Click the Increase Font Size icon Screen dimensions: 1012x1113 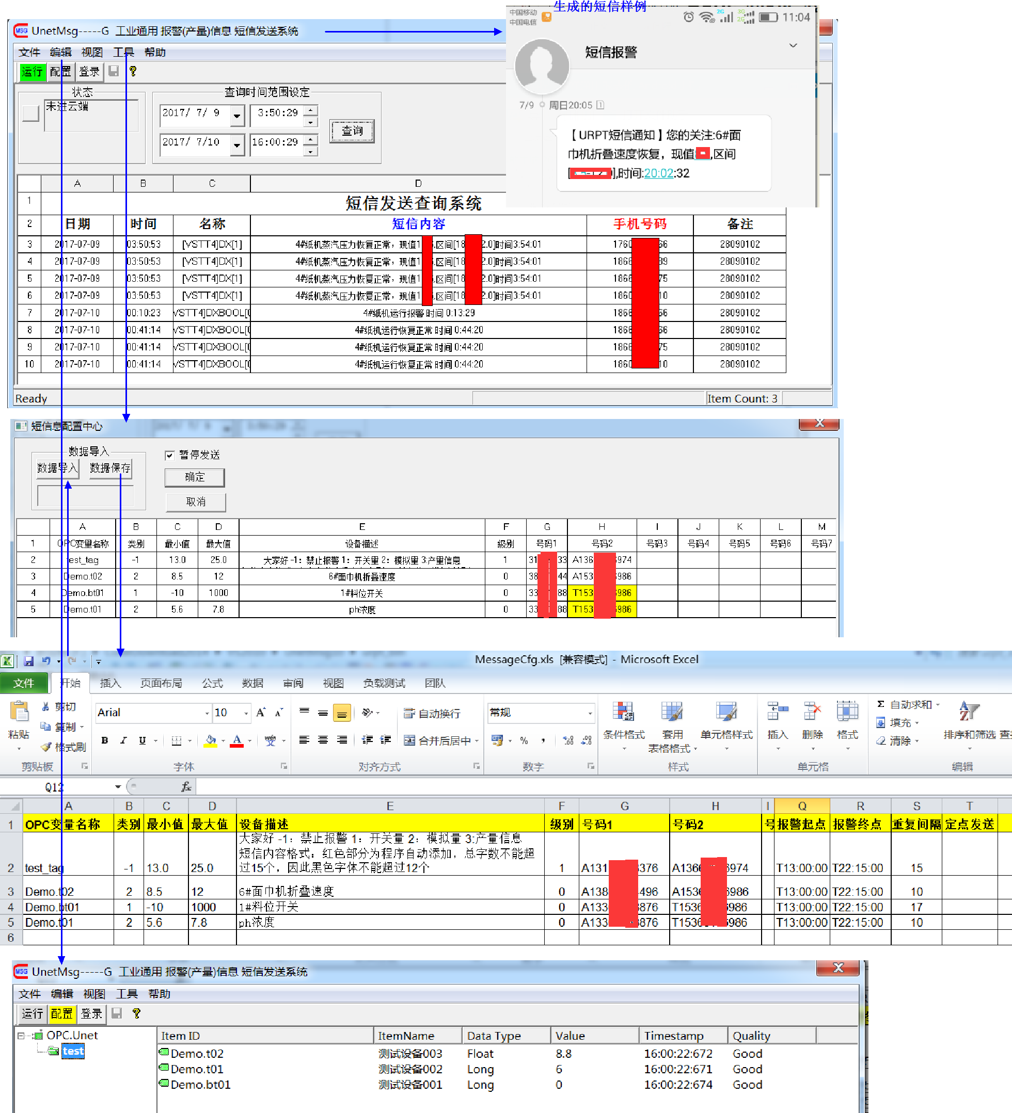(x=261, y=713)
